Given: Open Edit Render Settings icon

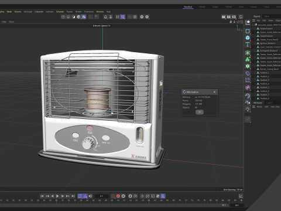Looking at the screenshot, I should tap(234, 17).
